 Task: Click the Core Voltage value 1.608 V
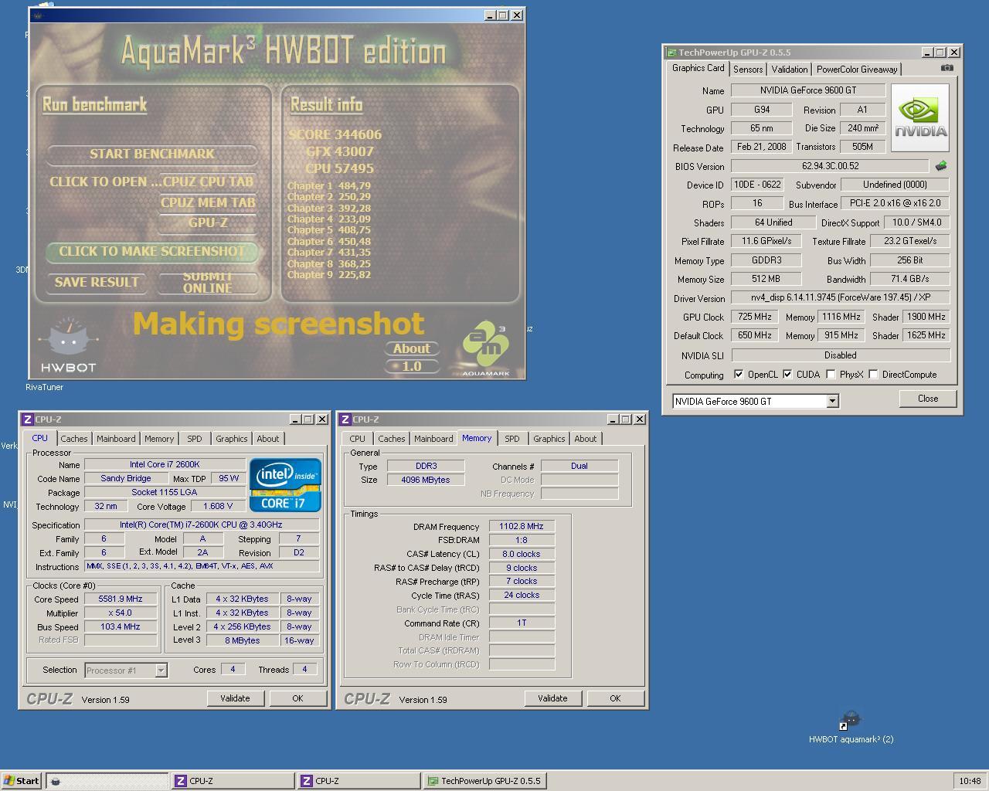coord(217,506)
